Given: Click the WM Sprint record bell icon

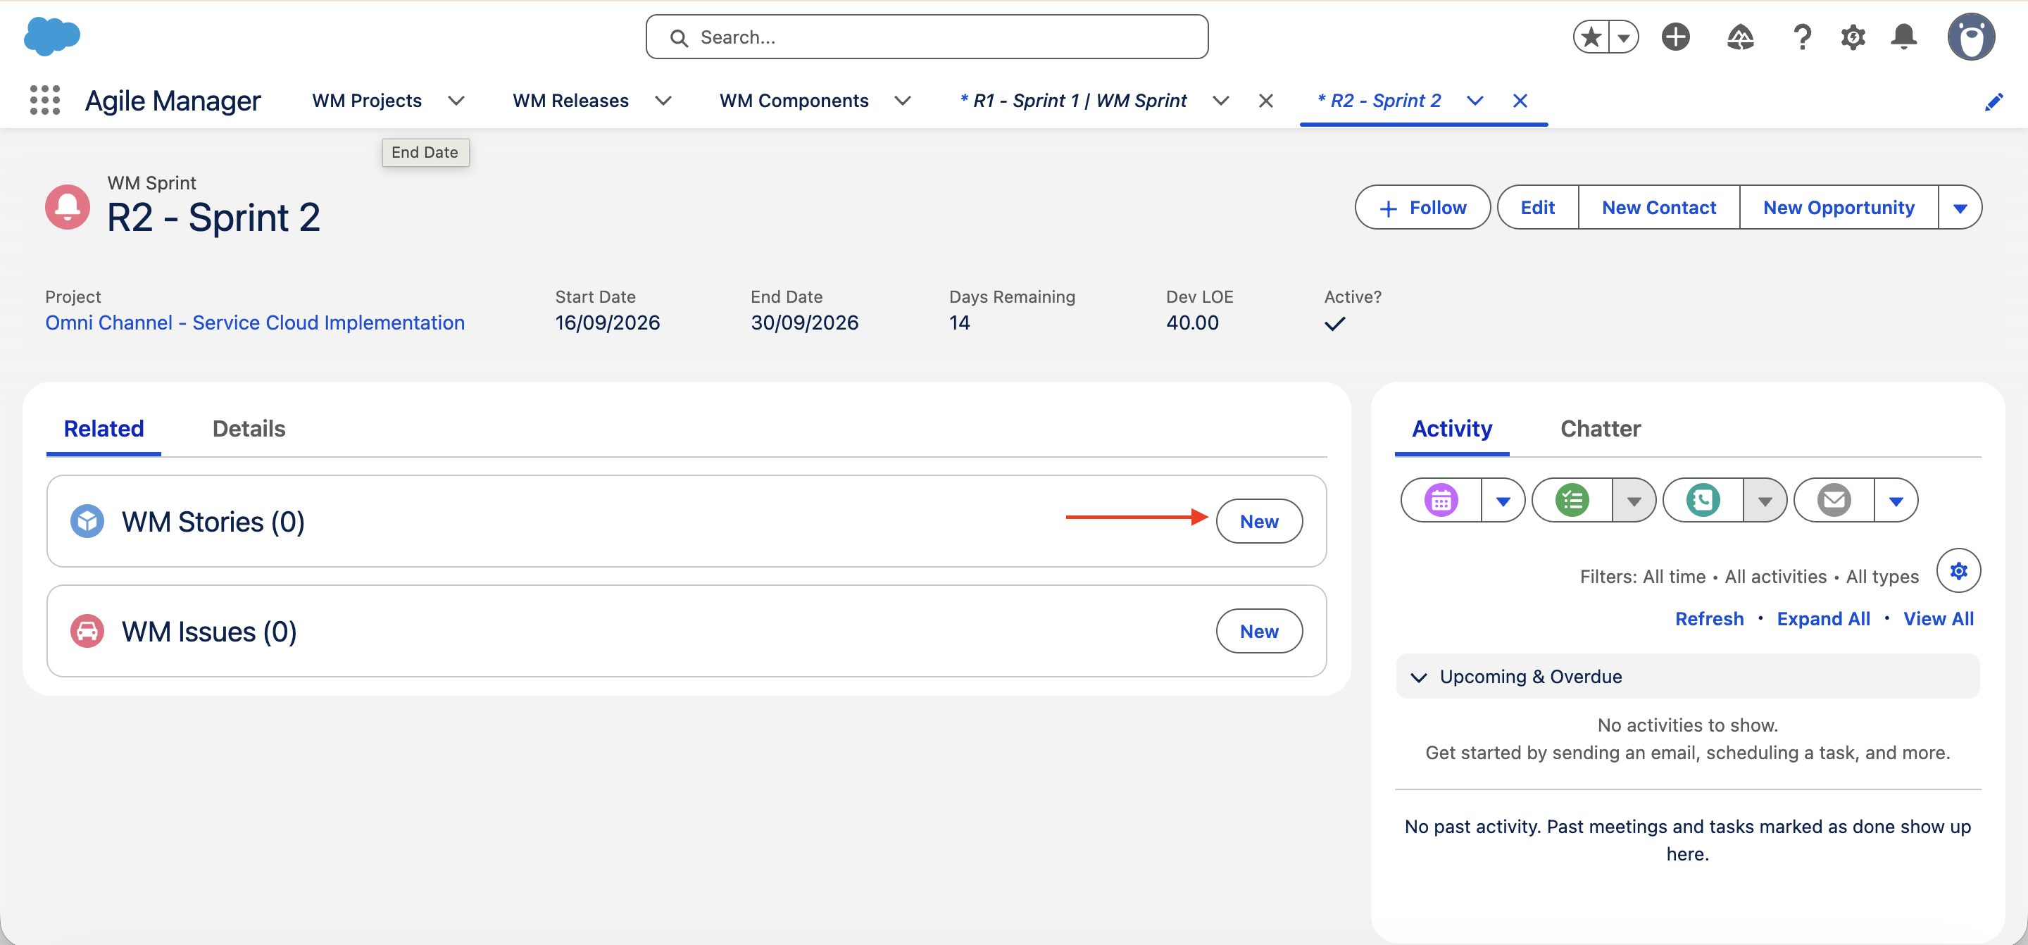Looking at the screenshot, I should [68, 207].
